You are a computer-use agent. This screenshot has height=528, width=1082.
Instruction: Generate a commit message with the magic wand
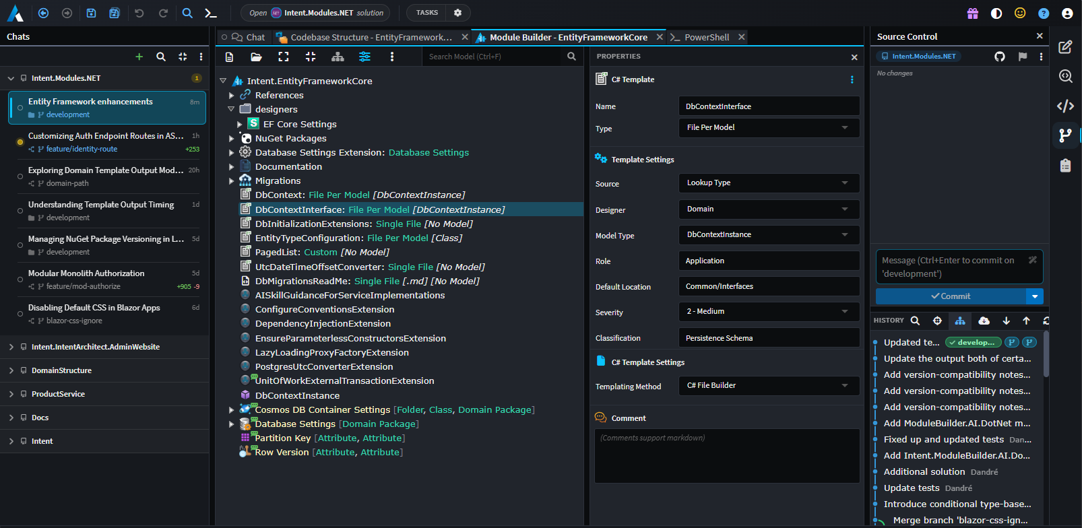[1033, 260]
